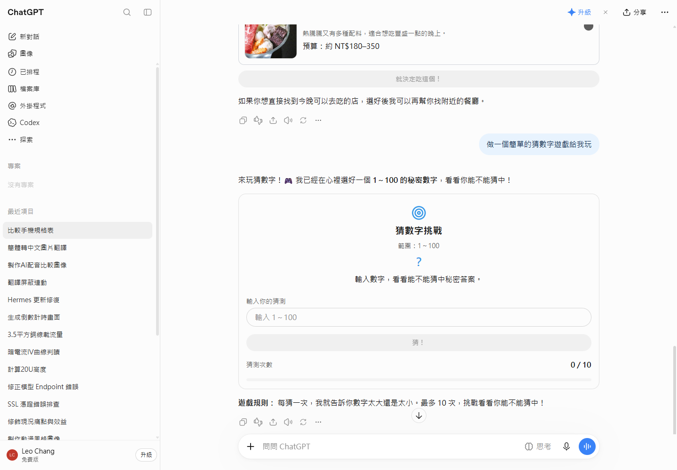The width and height of the screenshot is (677, 470).
Task: Open chat SSL 憑證錯誤排查
Action: [x=78, y=404]
